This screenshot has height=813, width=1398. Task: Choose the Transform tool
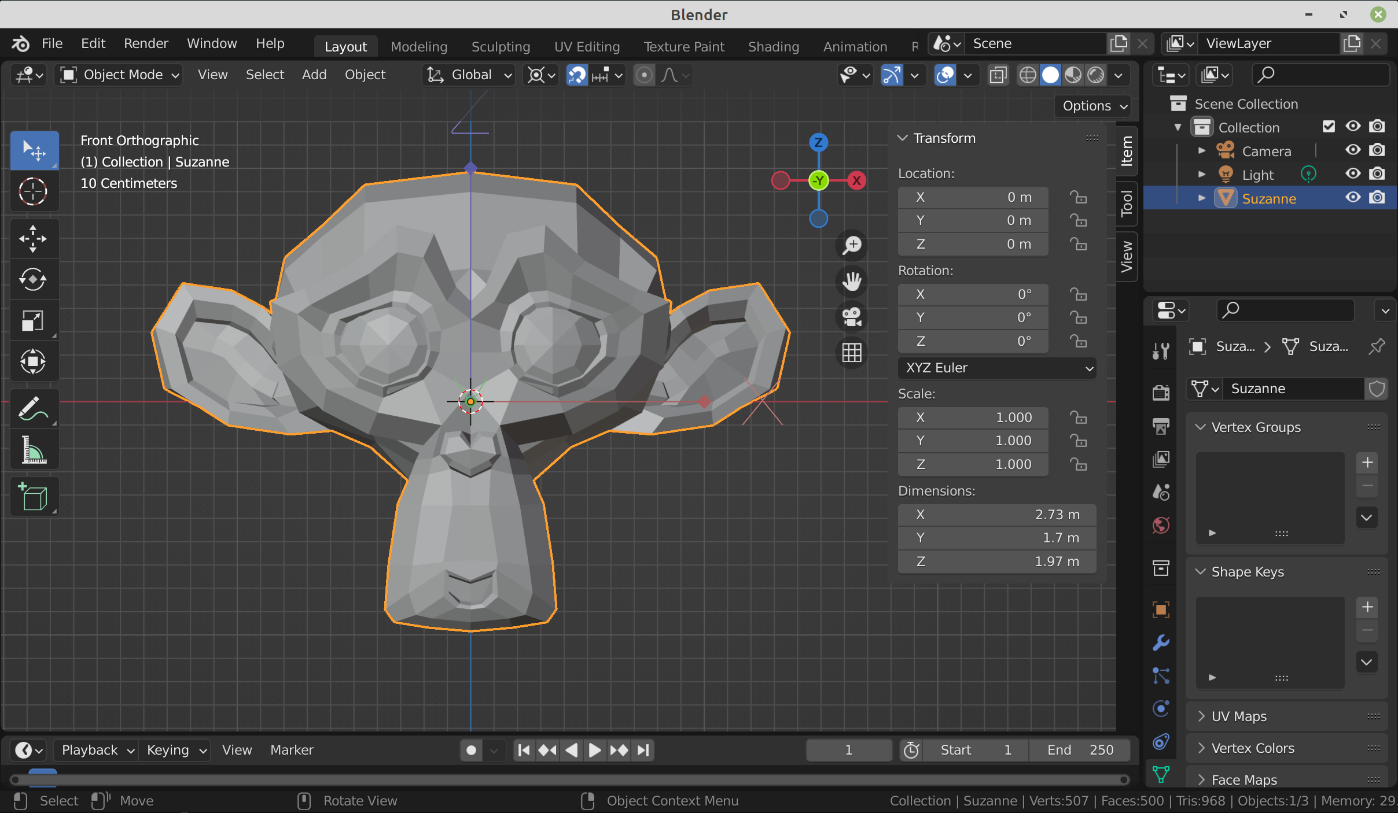click(x=34, y=362)
